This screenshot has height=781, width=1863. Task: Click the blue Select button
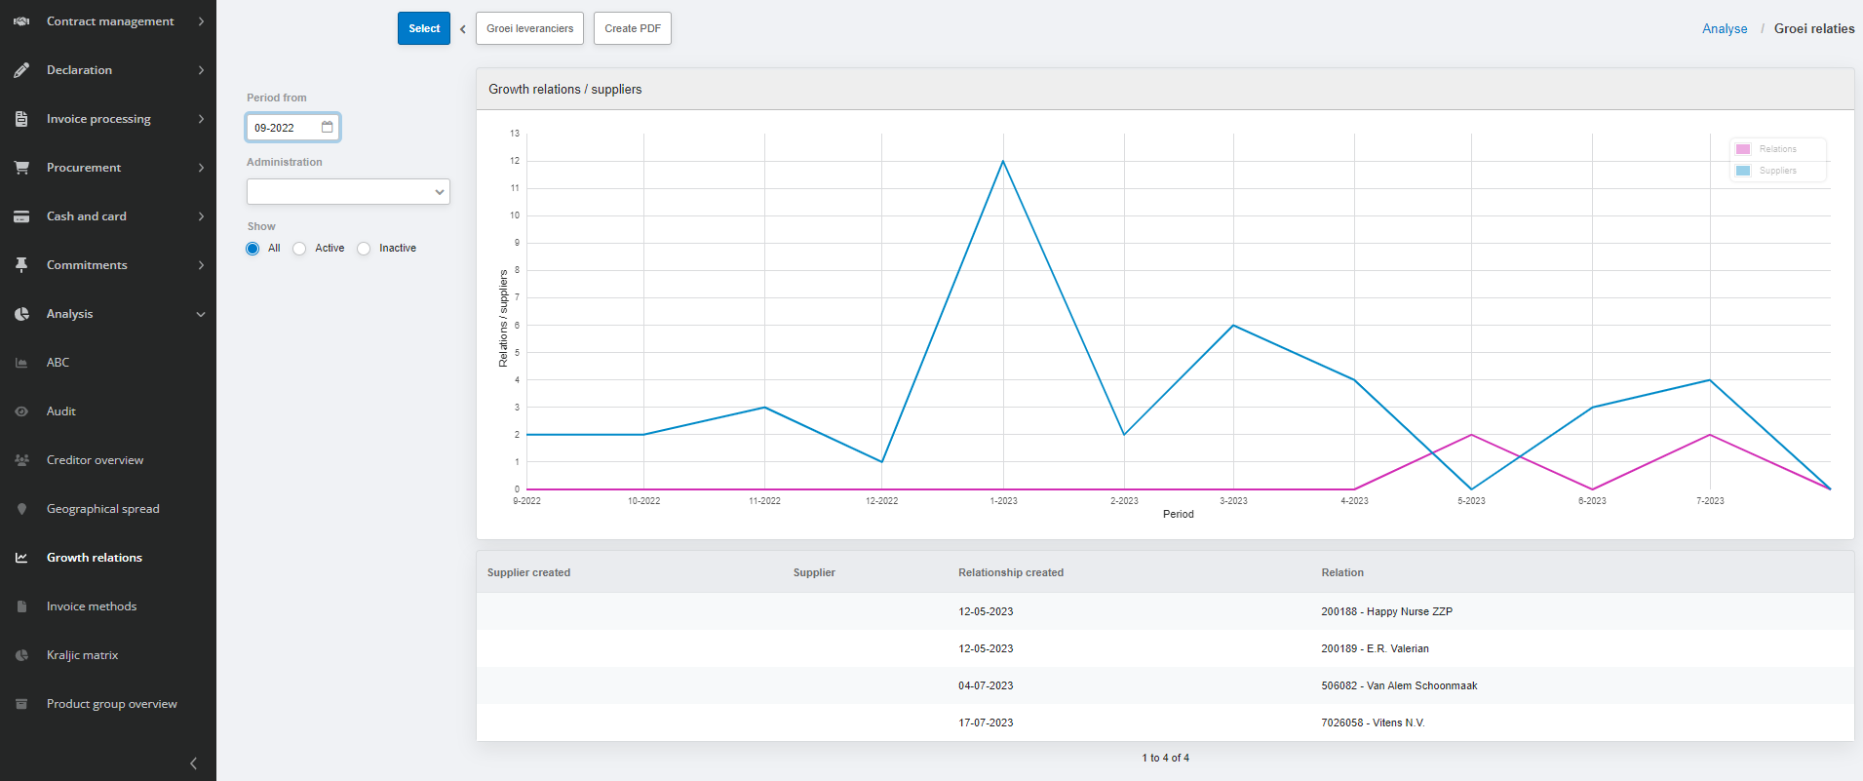pyautogui.click(x=424, y=28)
